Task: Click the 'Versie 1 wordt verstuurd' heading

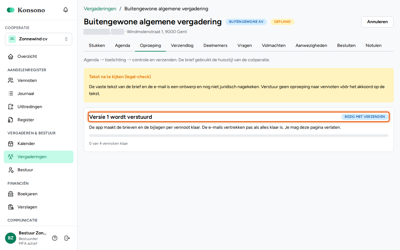Action: (121, 117)
